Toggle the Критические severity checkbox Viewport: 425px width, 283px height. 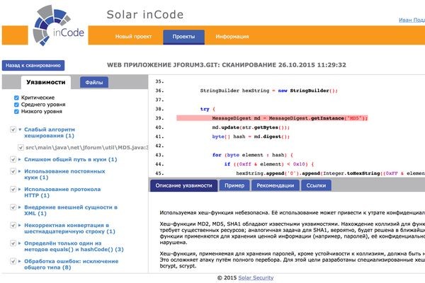pyautogui.click(x=16, y=98)
